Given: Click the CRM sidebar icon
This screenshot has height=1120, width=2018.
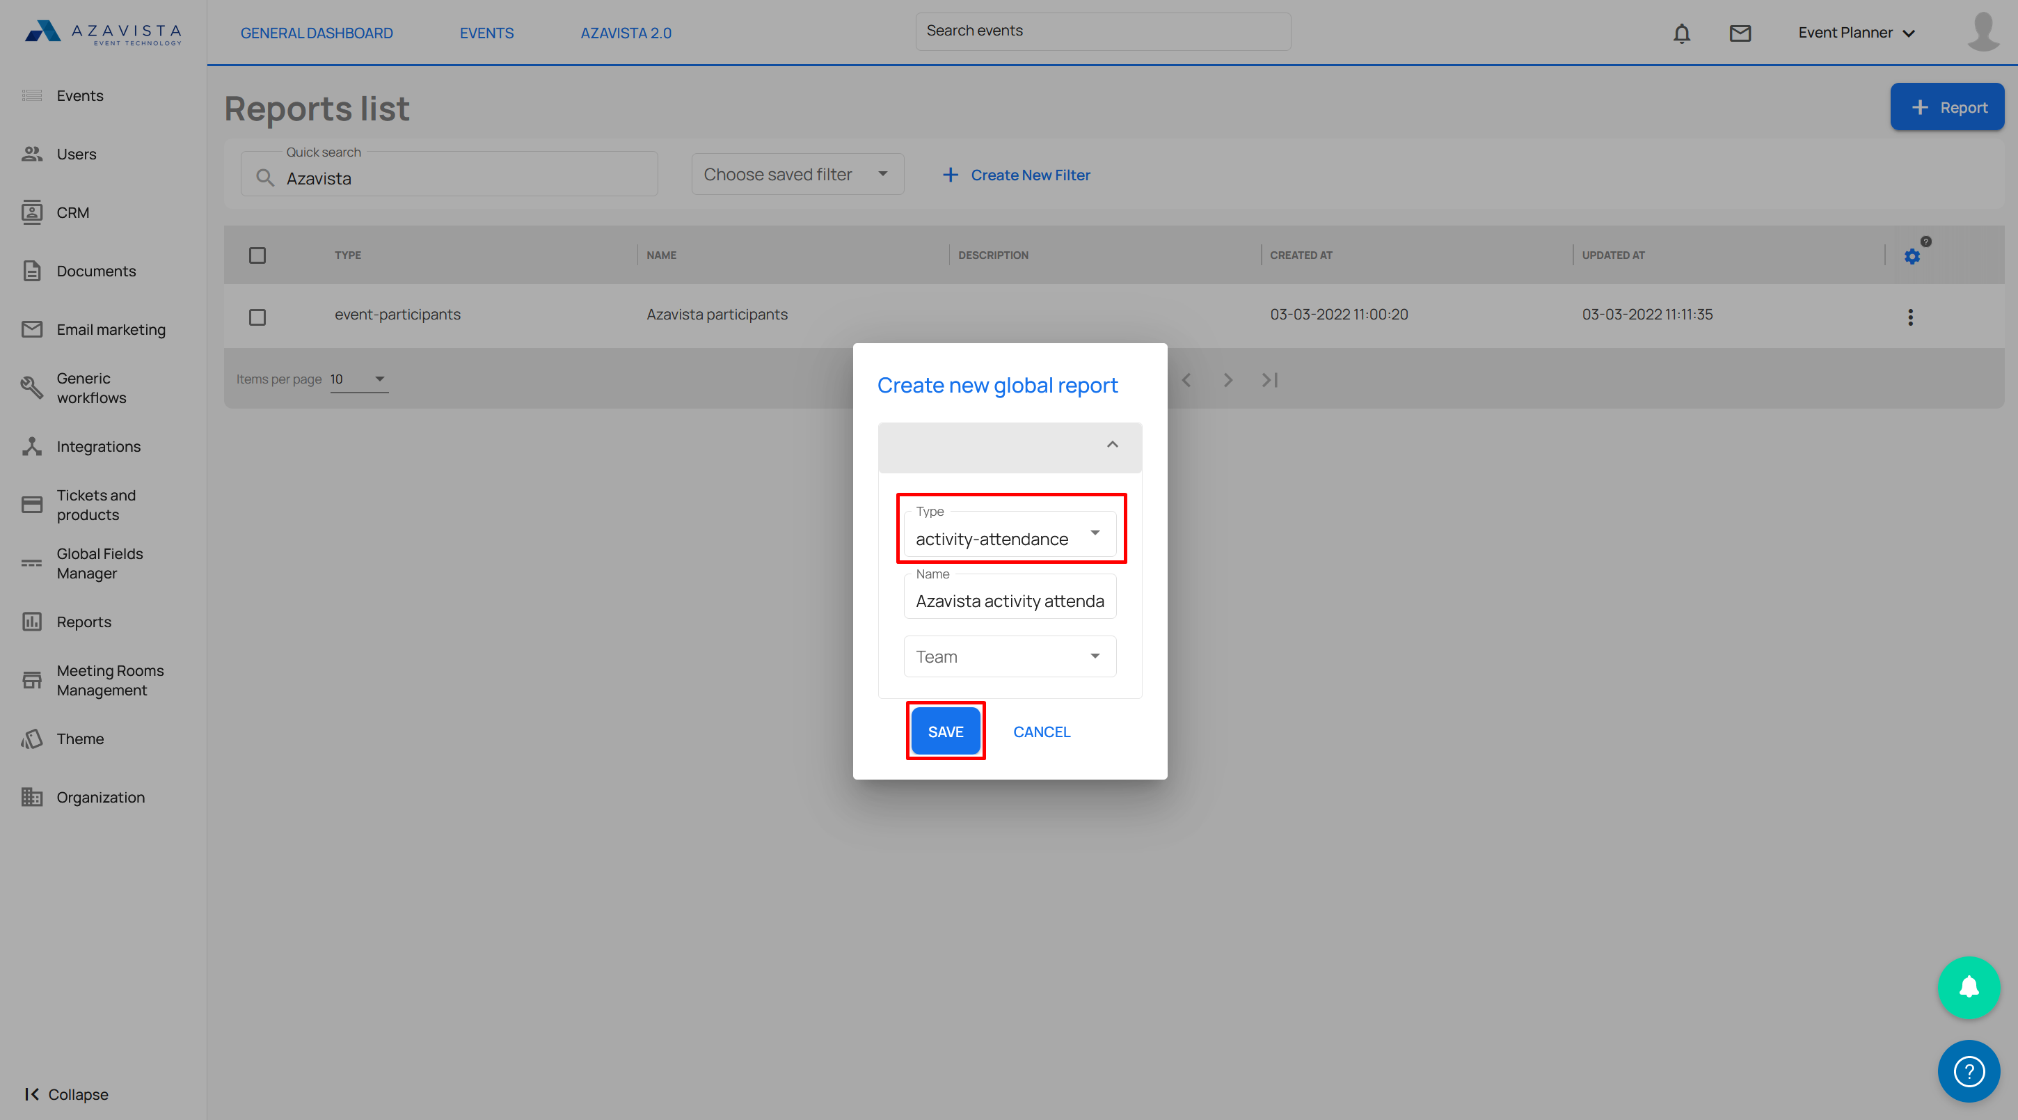Looking at the screenshot, I should [31, 212].
